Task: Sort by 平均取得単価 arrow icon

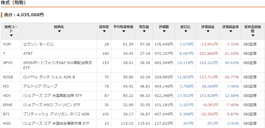Action: [x=123, y=31]
